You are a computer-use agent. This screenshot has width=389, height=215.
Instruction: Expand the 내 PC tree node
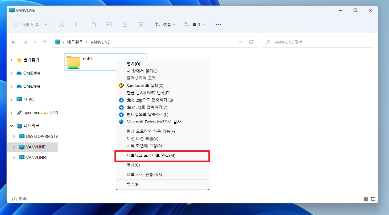[11, 100]
